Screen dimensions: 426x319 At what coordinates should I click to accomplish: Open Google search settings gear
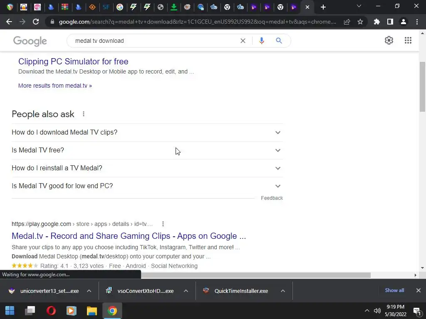point(389,40)
